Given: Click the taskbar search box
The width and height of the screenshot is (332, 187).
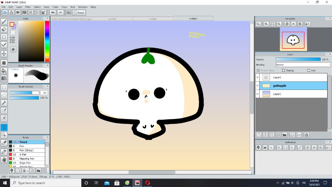Looking at the screenshot, I should 45,183.
